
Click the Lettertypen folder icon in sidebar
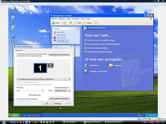(55, 32)
